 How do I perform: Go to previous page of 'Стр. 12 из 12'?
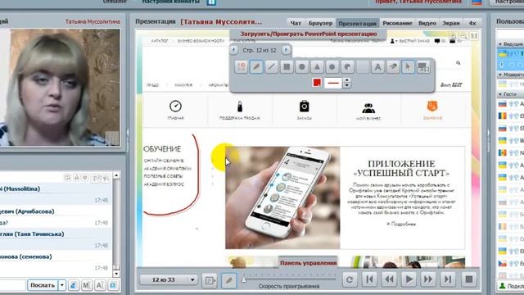pyautogui.click(x=234, y=50)
